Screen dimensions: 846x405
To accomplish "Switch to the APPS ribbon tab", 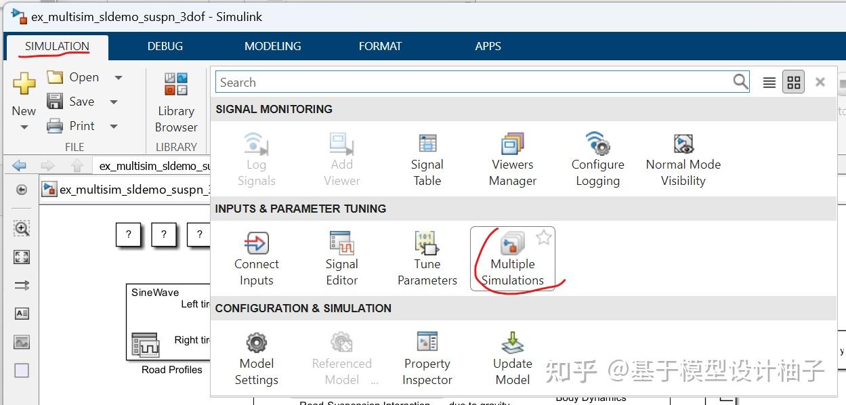I will [488, 46].
